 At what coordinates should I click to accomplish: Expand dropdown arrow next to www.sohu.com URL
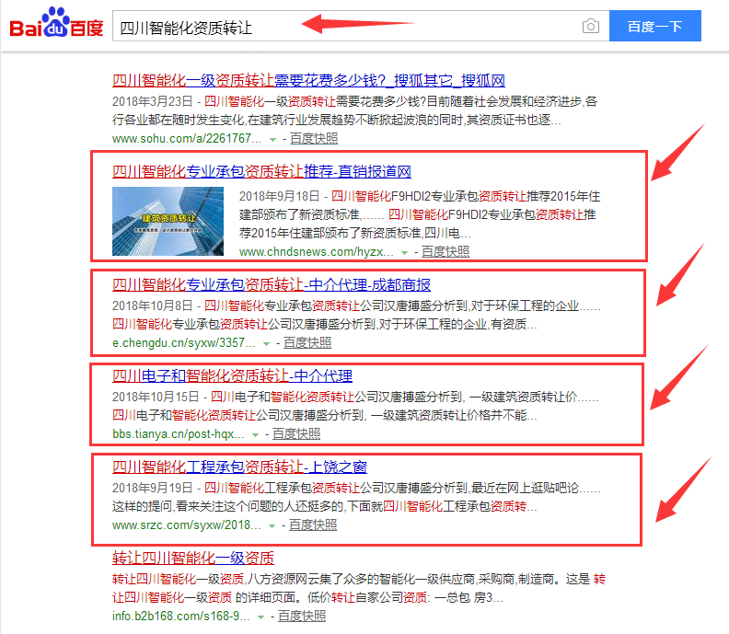[x=272, y=140]
